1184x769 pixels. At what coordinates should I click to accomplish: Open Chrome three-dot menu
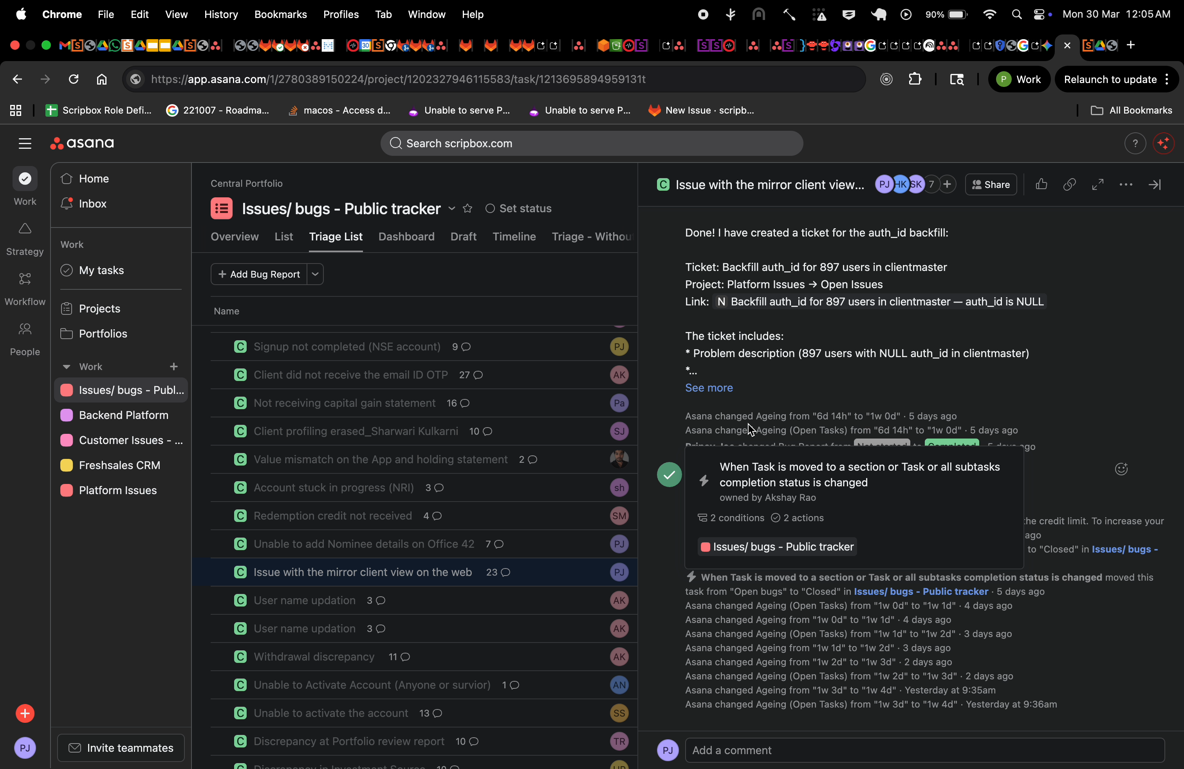[1167, 79]
